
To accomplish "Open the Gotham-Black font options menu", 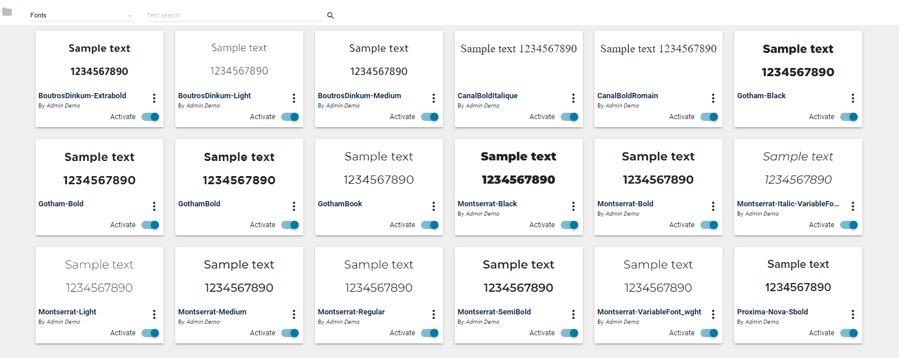I will (x=853, y=98).
